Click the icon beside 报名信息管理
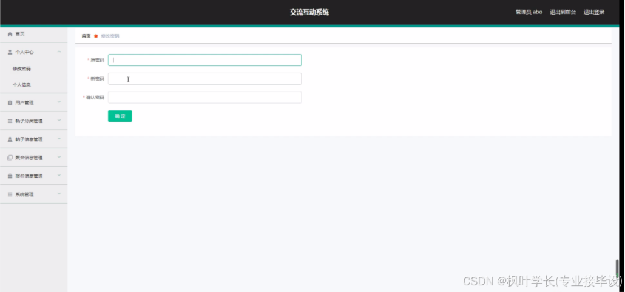Image resolution: width=625 pixels, height=292 pixels. (x=10, y=176)
